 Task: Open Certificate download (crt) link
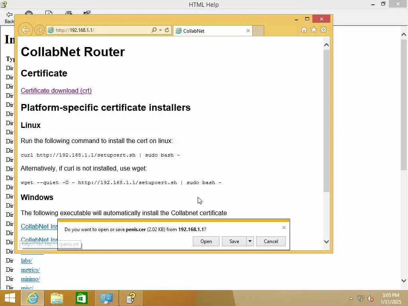pos(56,90)
